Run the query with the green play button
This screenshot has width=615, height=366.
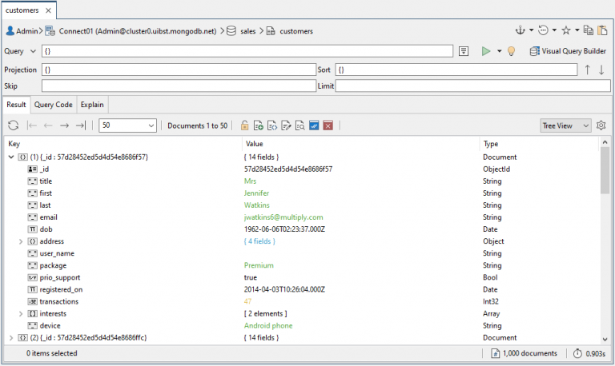coord(485,51)
